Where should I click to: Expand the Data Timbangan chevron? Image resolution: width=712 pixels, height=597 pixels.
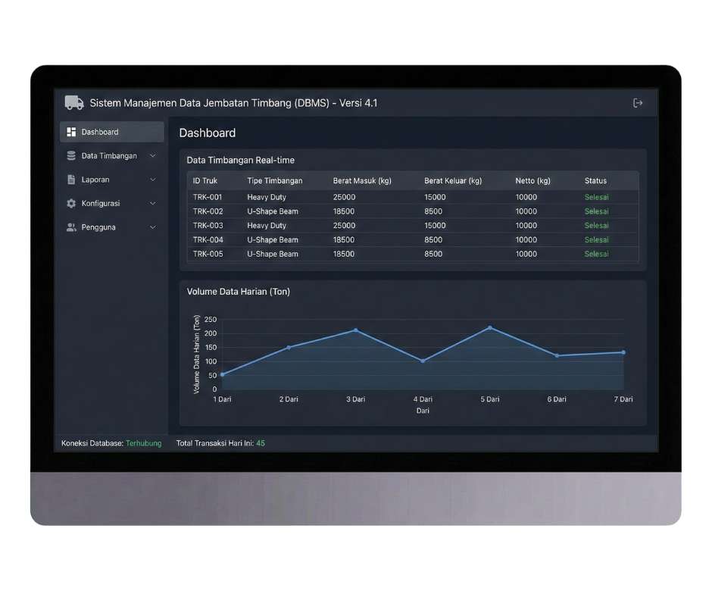(x=153, y=156)
